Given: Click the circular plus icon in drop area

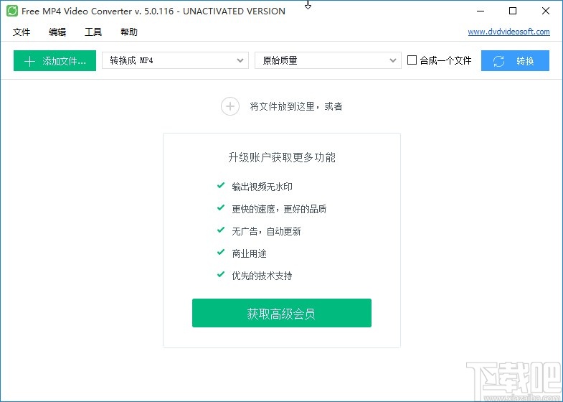Looking at the screenshot, I should [x=230, y=106].
